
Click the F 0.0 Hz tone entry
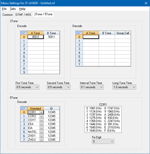click(x=109, y=131)
